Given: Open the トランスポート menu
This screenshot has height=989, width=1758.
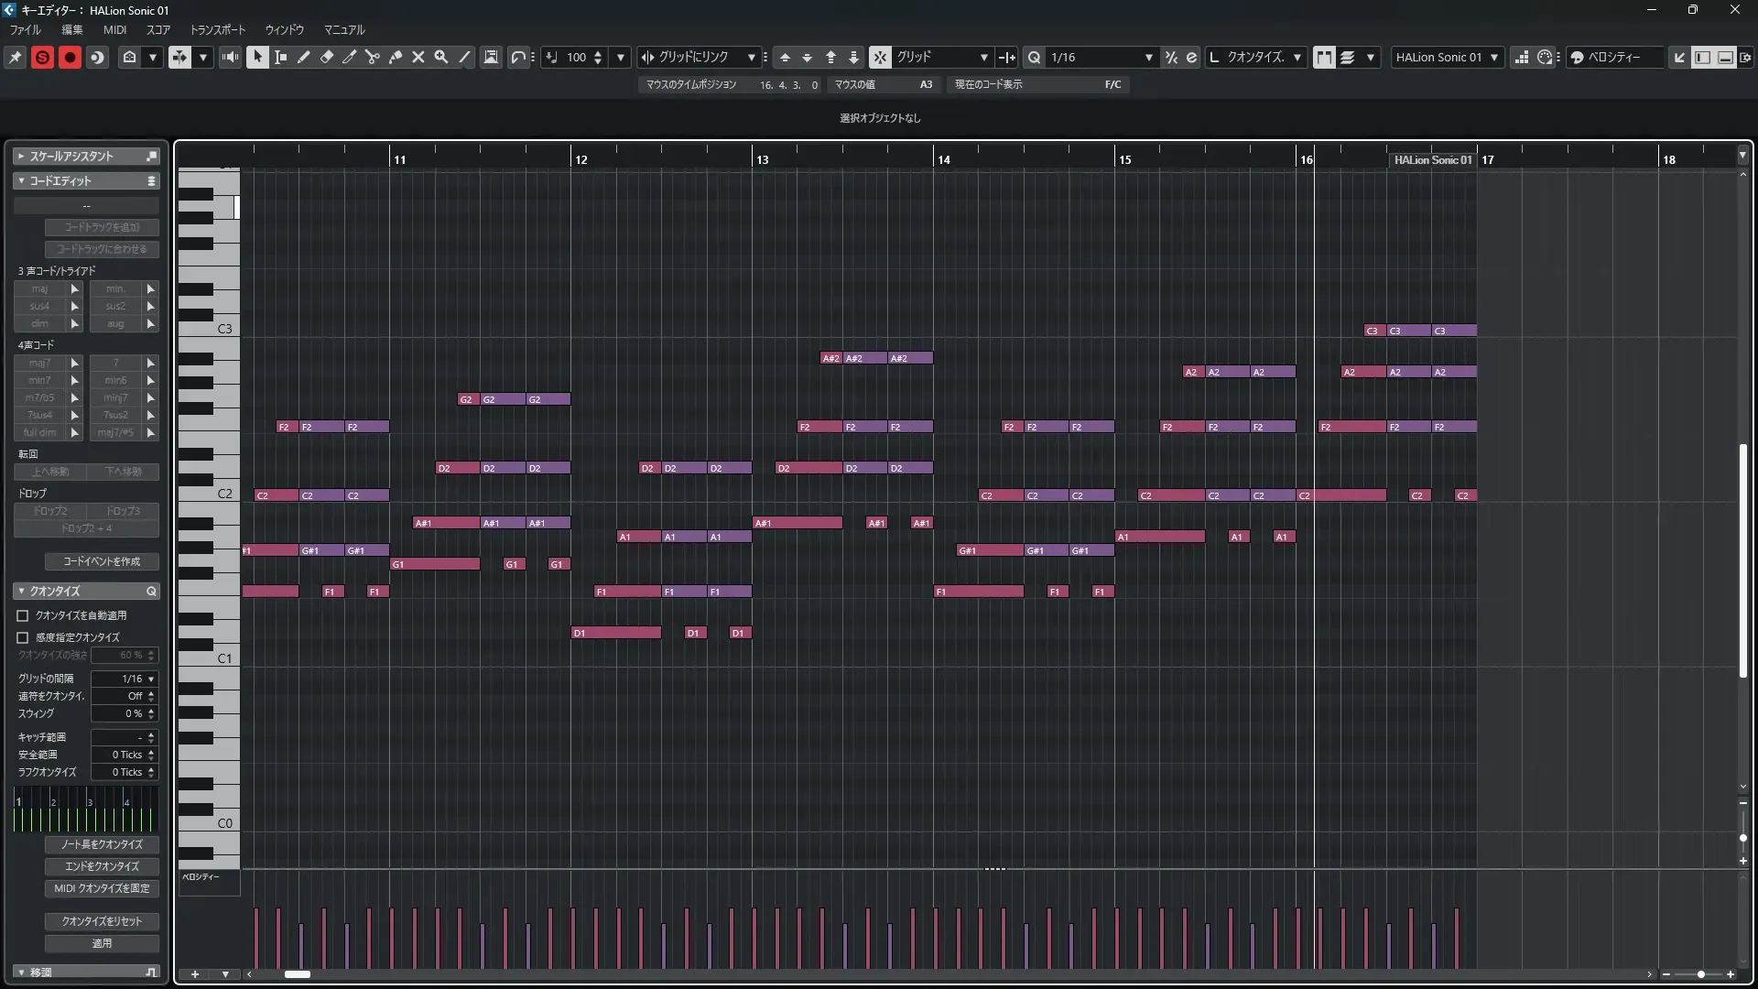Looking at the screenshot, I should coord(217,30).
